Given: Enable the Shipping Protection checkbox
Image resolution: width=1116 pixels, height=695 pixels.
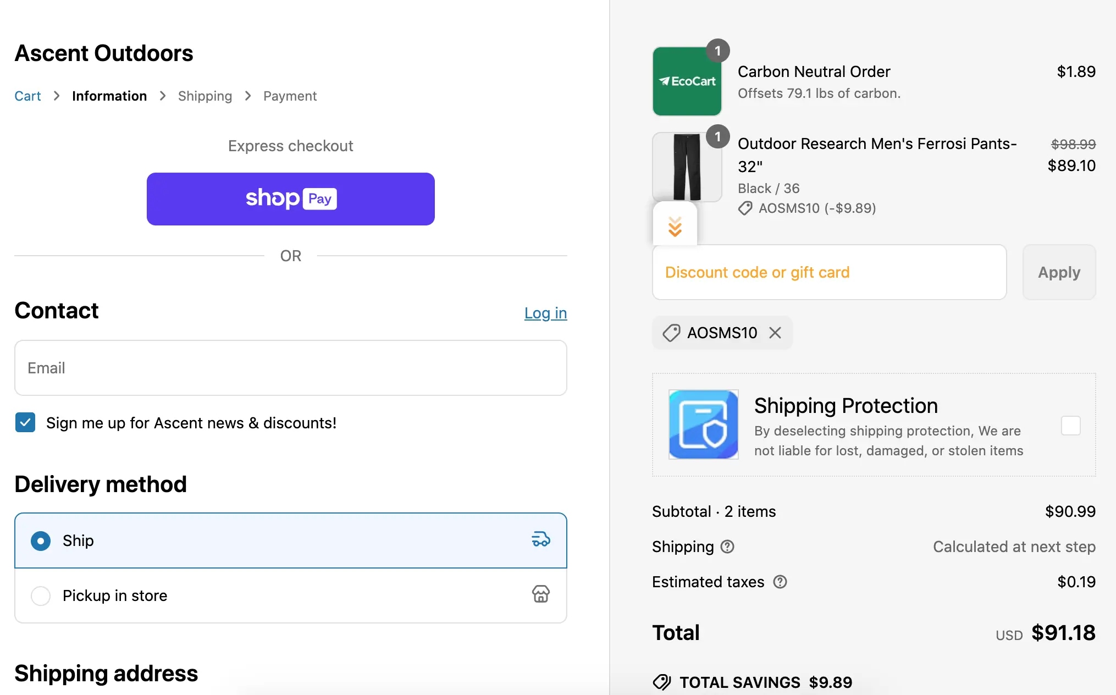Looking at the screenshot, I should click(x=1070, y=425).
